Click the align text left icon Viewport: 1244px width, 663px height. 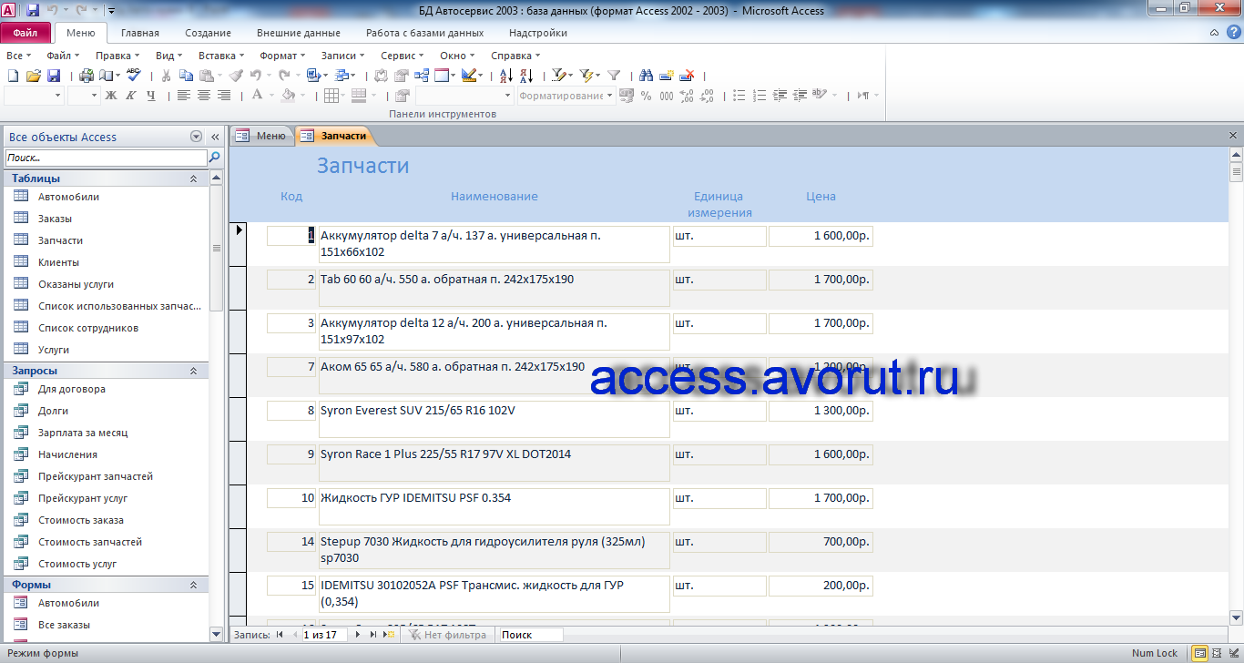coord(183,95)
